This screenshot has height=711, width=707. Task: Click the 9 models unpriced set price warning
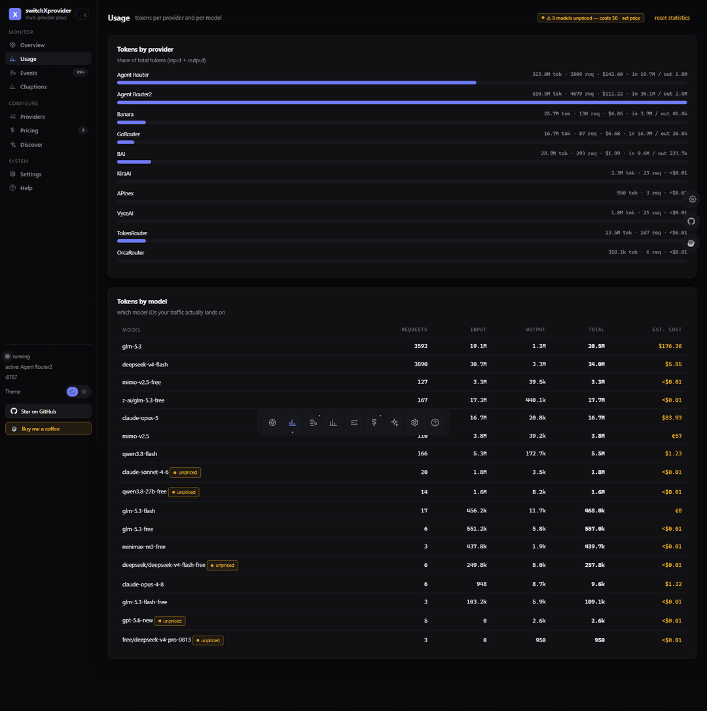pyautogui.click(x=590, y=18)
